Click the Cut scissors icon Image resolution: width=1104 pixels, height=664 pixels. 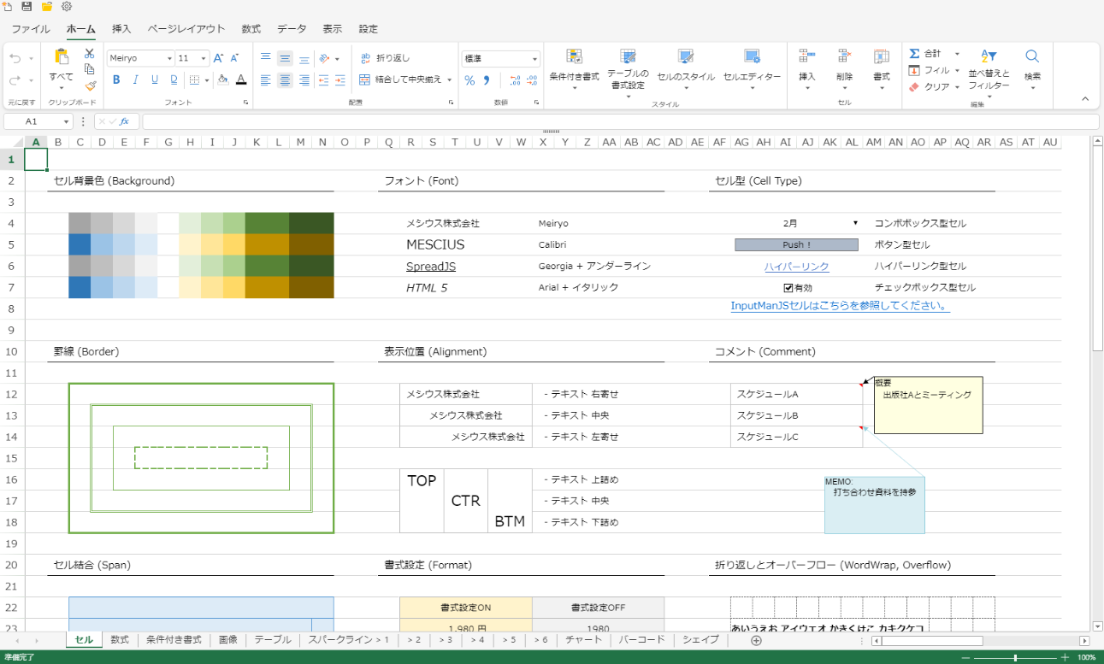pos(89,54)
